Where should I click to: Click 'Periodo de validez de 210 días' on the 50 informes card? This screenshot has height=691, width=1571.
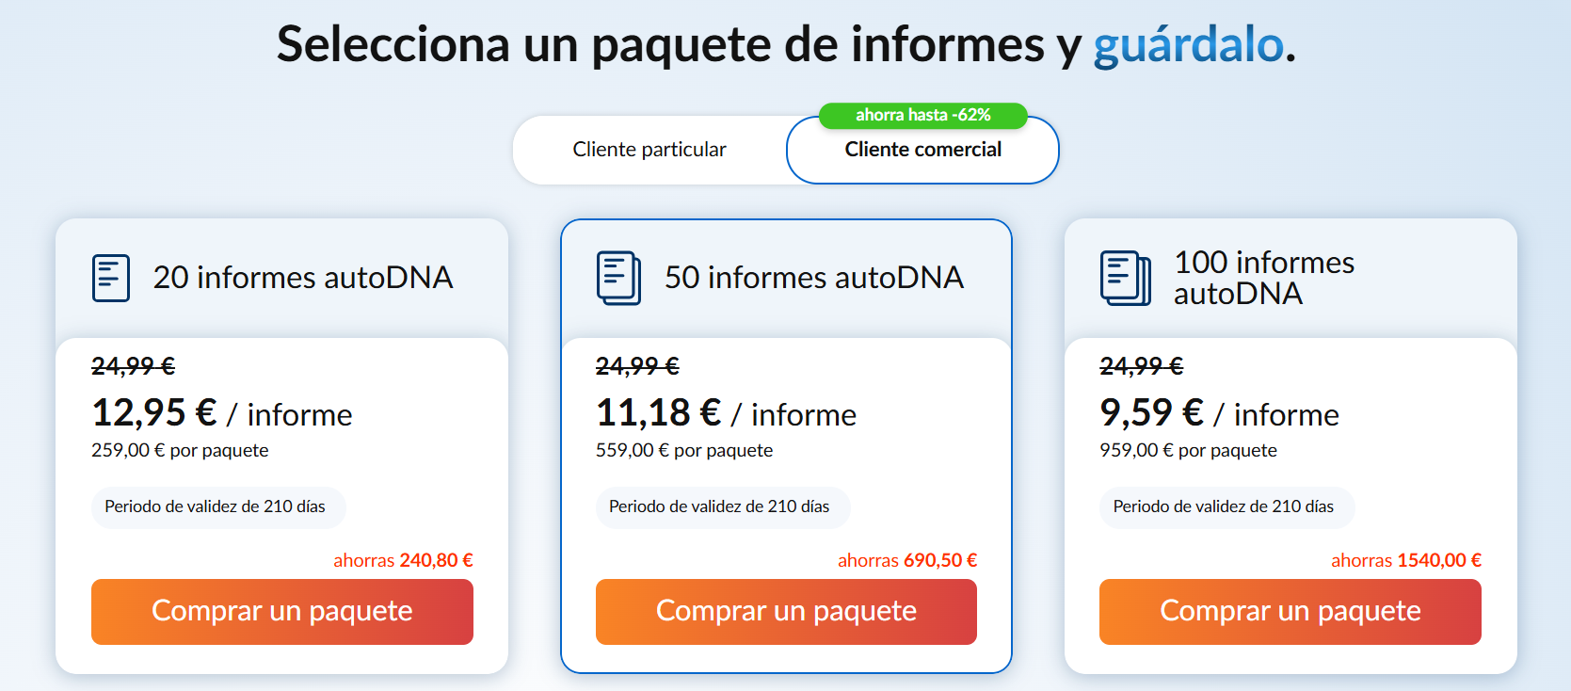[x=722, y=506]
